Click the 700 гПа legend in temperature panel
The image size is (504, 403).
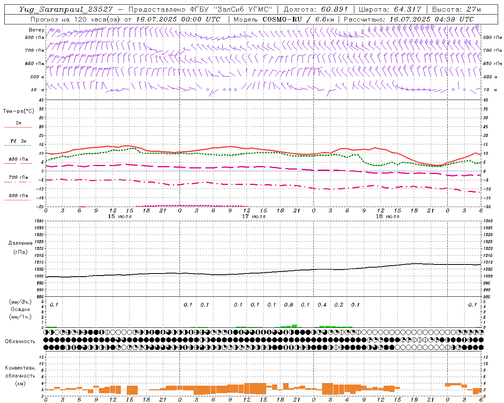19,177
